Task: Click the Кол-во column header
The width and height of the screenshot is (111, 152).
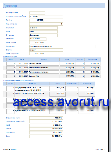Action: (80, 59)
